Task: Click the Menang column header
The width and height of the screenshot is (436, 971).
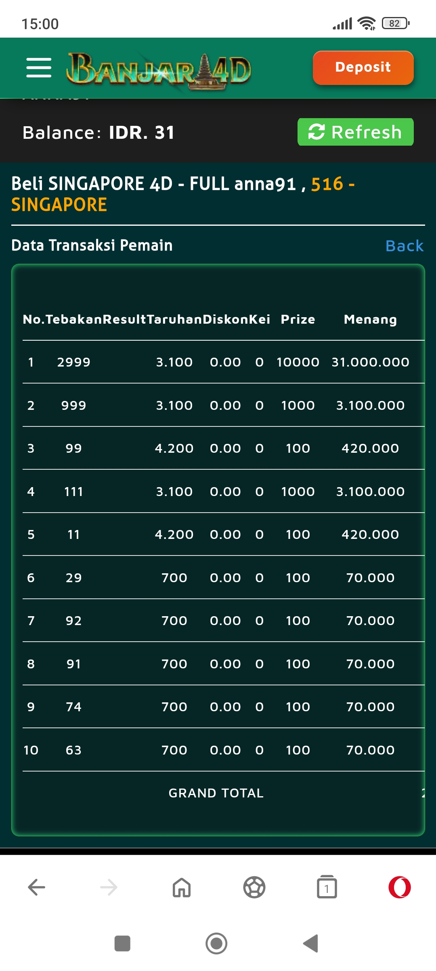Action: (370, 320)
